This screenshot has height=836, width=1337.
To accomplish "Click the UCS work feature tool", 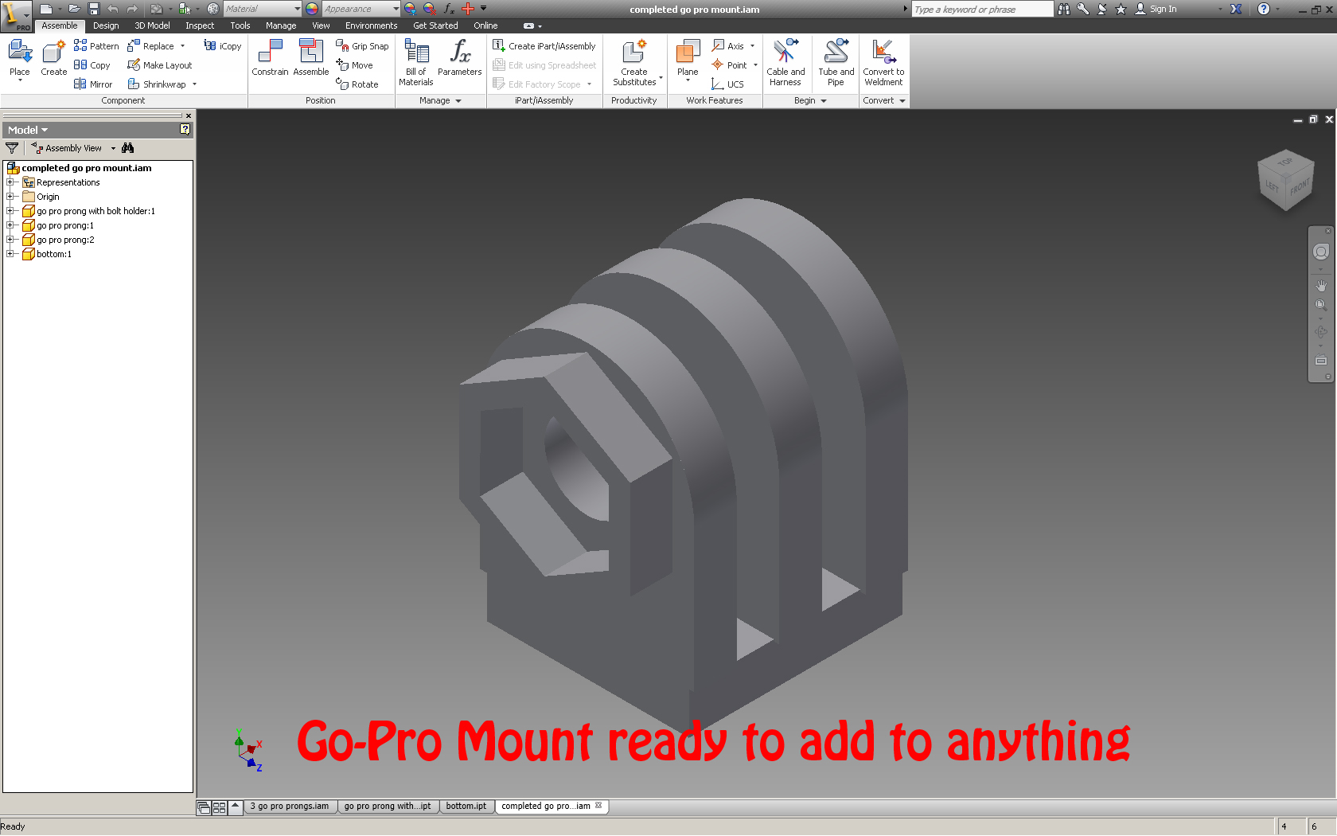I will pyautogui.click(x=727, y=84).
